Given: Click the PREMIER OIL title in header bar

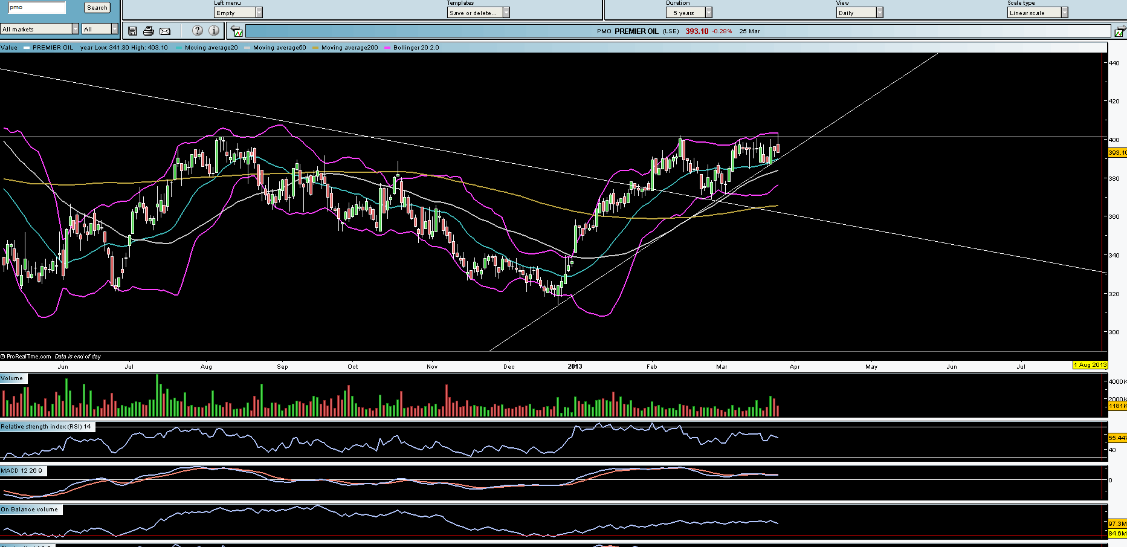Looking at the screenshot, I should [x=636, y=31].
